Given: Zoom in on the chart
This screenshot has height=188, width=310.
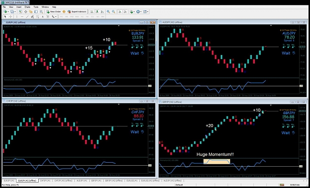Looking at the screenshot, I should (x=108, y=12).
